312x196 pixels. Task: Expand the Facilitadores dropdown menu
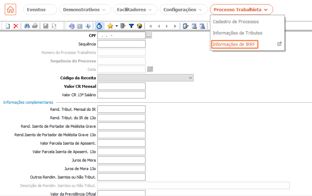(x=135, y=10)
